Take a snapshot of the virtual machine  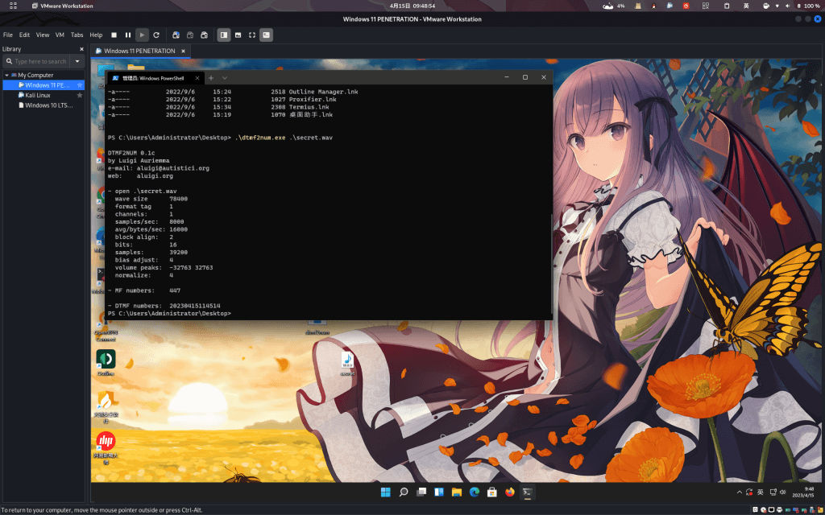176,35
